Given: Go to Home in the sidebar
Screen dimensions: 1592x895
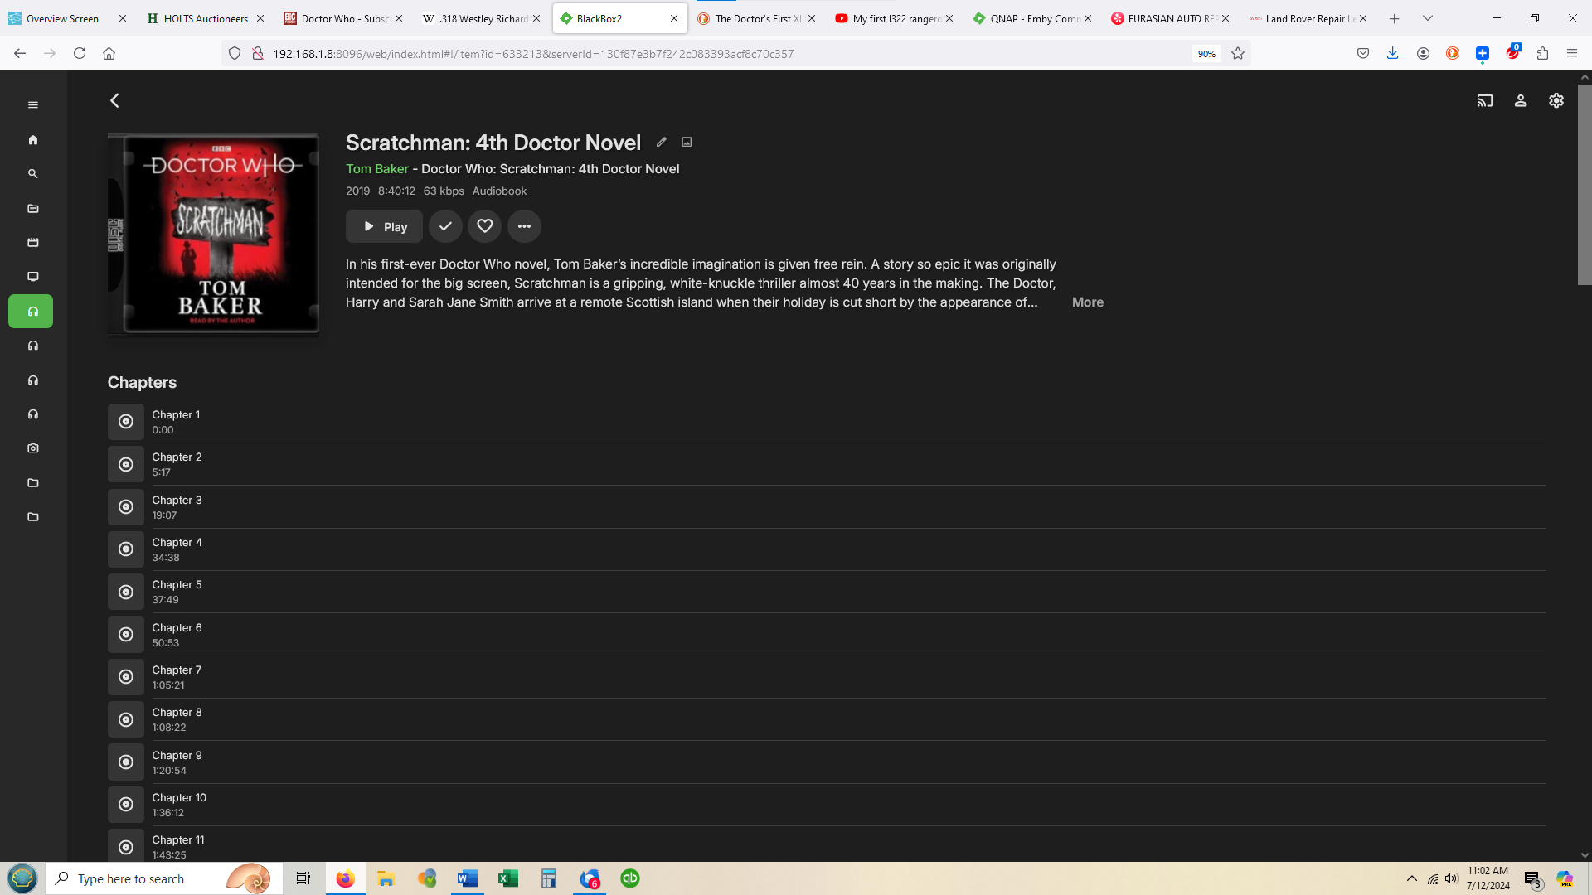Looking at the screenshot, I should 33,140.
